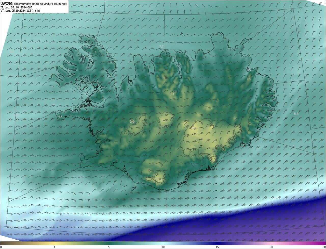
Task: Select the "IT: Lau. 05. 10. 2024 06Z" line
Action: pos(16,7)
